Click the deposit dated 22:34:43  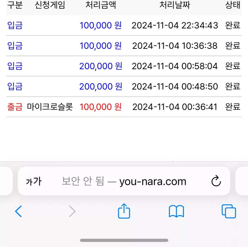[124, 25]
